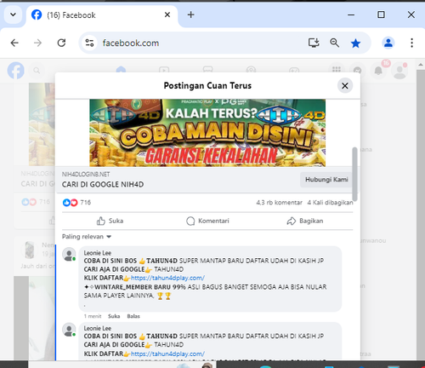Open a new tab with the plus button

click(191, 14)
